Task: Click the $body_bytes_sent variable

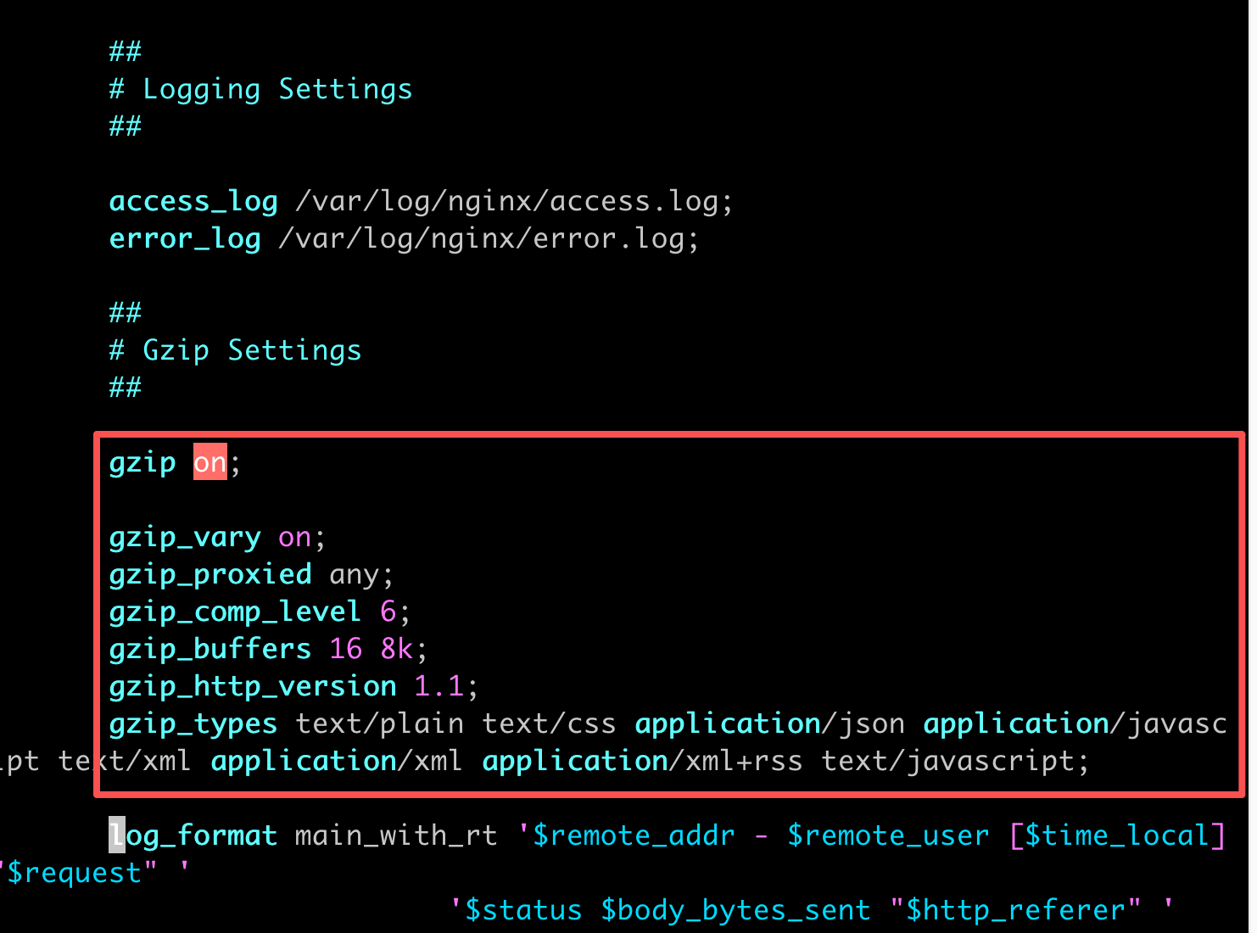Action: (x=735, y=910)
